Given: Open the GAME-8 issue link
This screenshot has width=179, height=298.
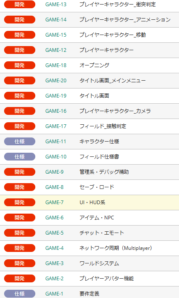Looking at the screenshot, I should [54, 187].
